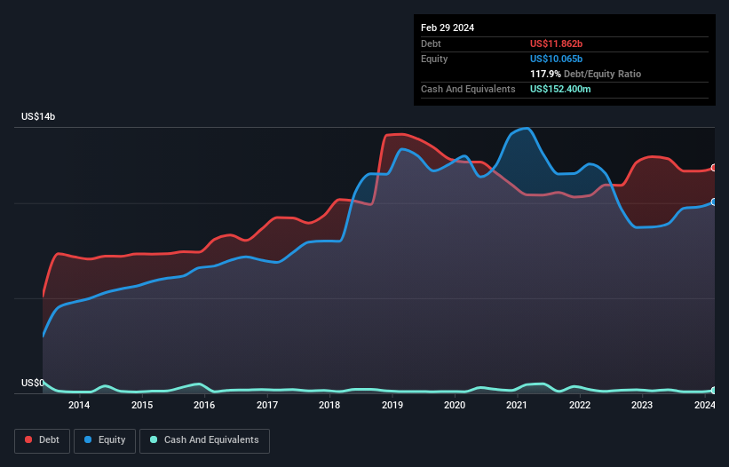Image resolution: width=729 pixels, height=467 pixels.
Task: Click the 2014 x-axis label
Action: [79, 405]
